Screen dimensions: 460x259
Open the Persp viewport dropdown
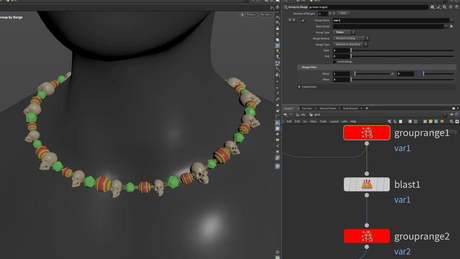click(251, 15)
